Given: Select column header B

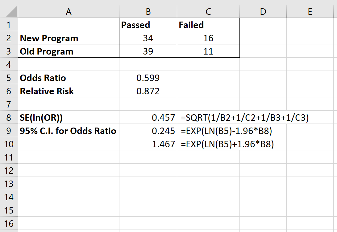Looking at the screenshot, I should [x=148, y=11].
